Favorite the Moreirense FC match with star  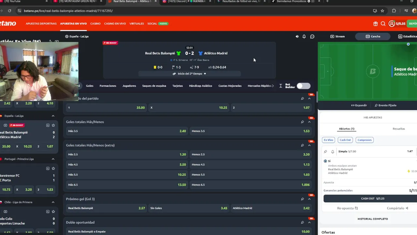(53, 168)
